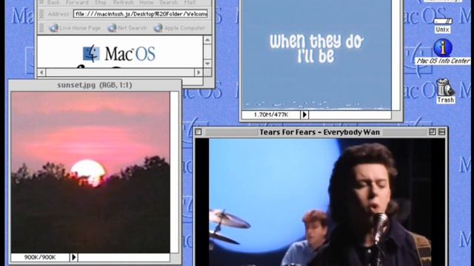Screen dimensions: 474x266
Task: Collapse the Tears For Fears video window
Action: [441, 132]
